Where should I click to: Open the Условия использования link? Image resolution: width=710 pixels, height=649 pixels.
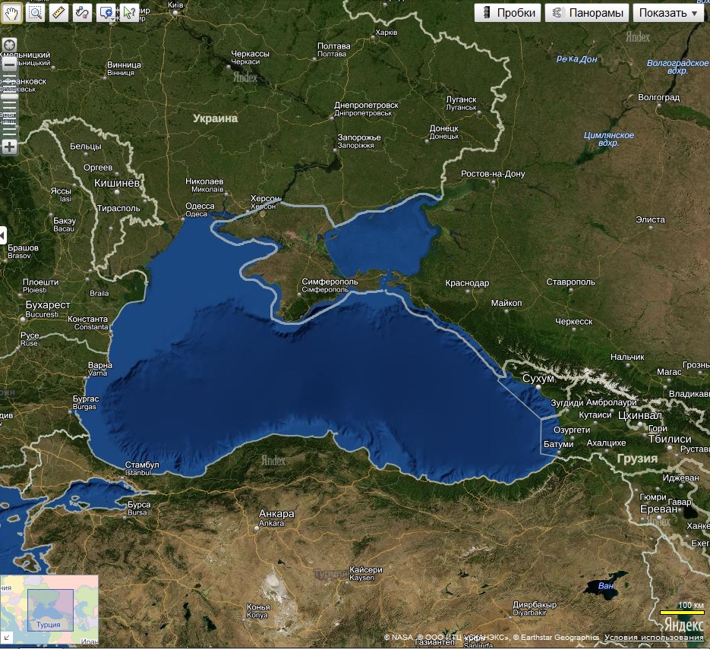(653, 637)
